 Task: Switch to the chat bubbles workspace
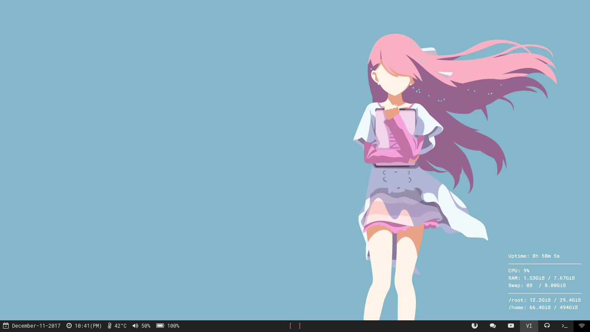pos(493,326)
